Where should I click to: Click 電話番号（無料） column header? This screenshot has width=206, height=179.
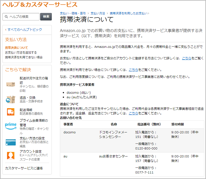[149, 124]
